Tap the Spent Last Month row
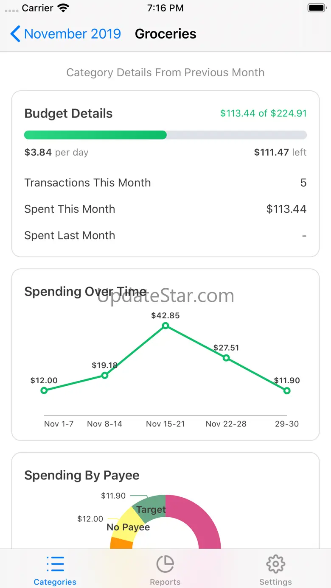 point(165,235)
